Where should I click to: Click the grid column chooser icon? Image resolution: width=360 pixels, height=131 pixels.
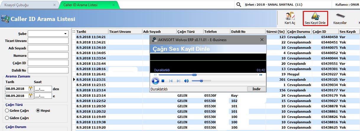(x=74, y=32)
